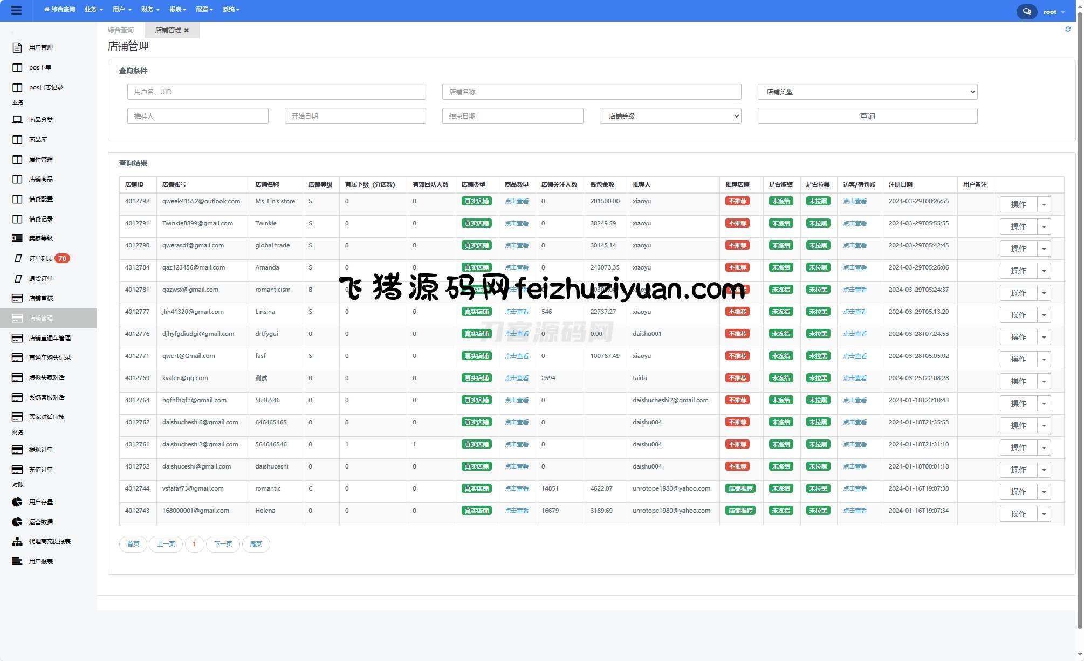Click 点击查看 products link for Twinkle store
This screenshot has width=1084, height=661.
tap(516, 223)
